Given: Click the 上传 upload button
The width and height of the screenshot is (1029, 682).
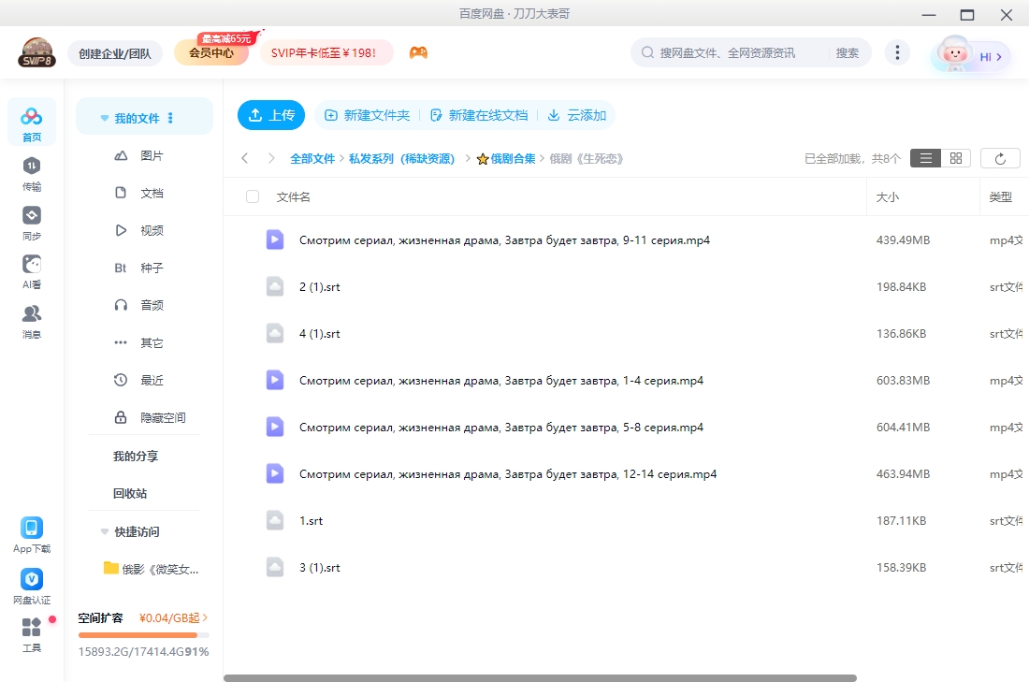Looking at the screenshot, I should (x=271, y=115).
